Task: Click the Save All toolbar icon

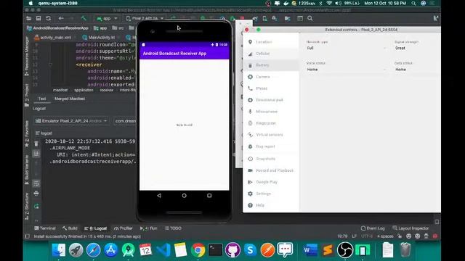Action: click(x=39, y=18)
